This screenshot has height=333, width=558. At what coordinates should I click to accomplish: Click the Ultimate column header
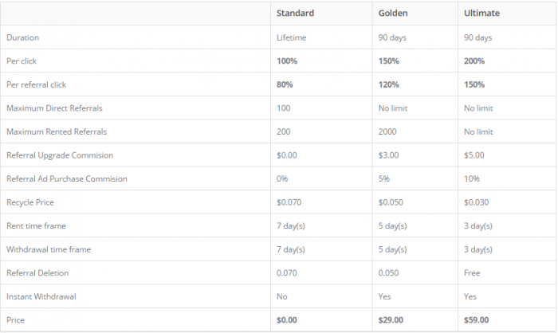(481, 14)
